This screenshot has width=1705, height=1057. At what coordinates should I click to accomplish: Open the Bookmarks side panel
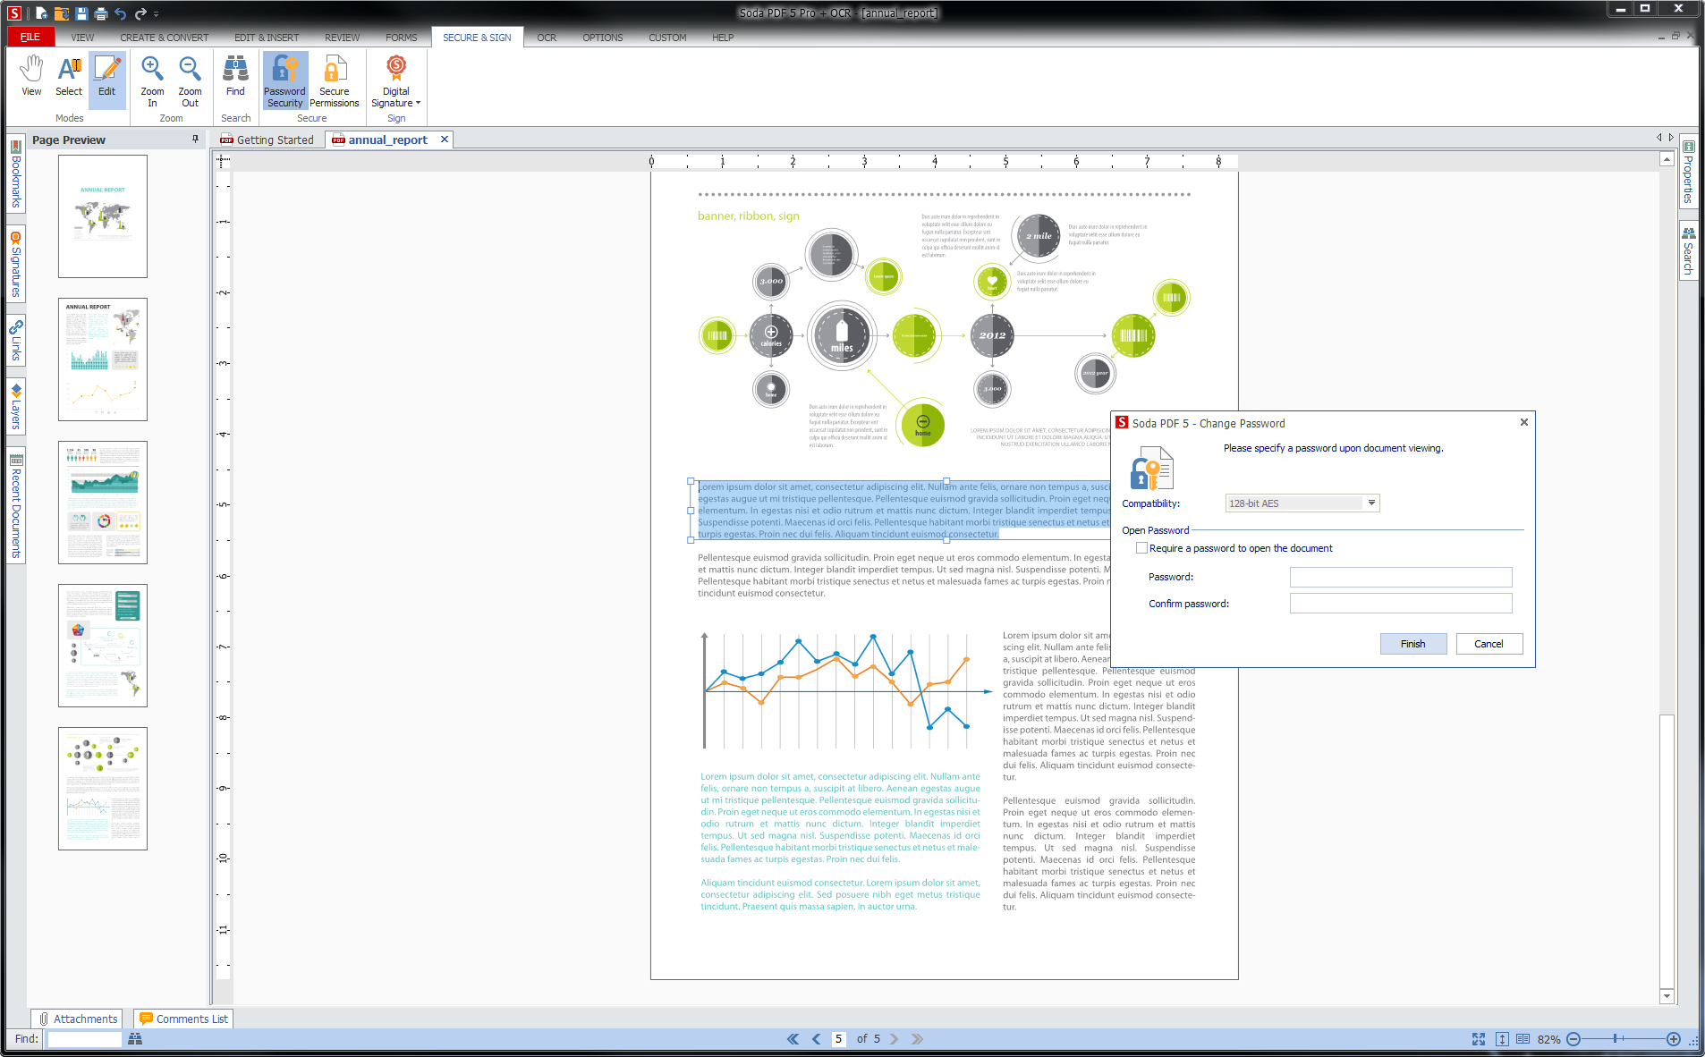(x=16, y=174)
